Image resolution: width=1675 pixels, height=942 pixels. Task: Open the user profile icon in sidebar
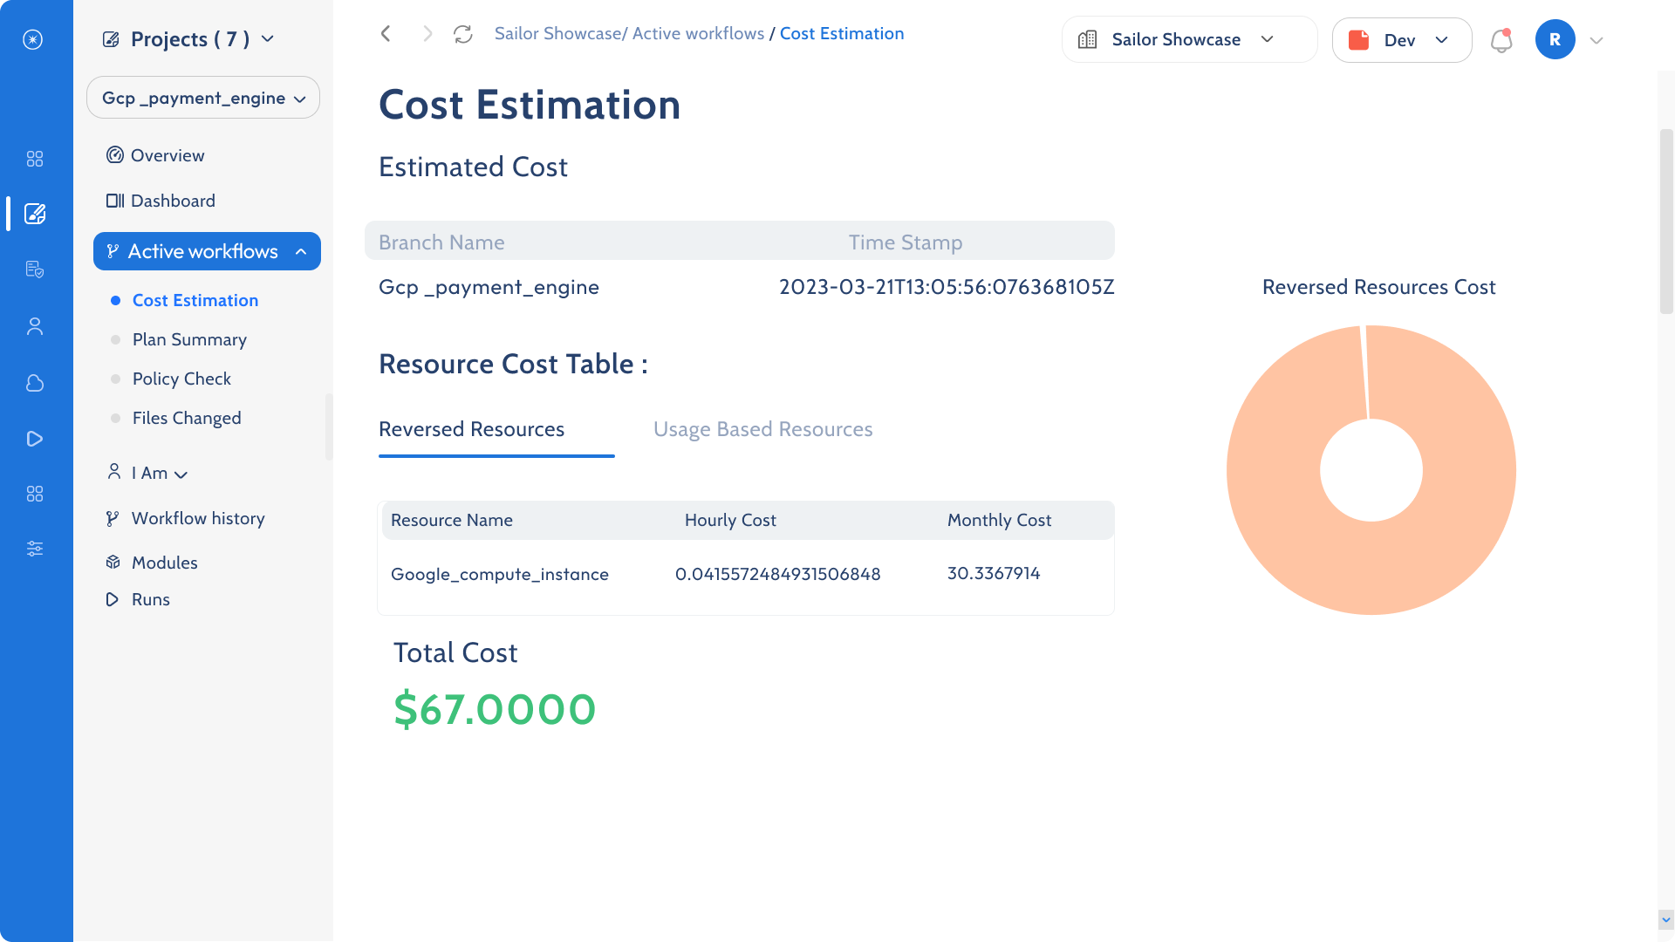point(35,325)
